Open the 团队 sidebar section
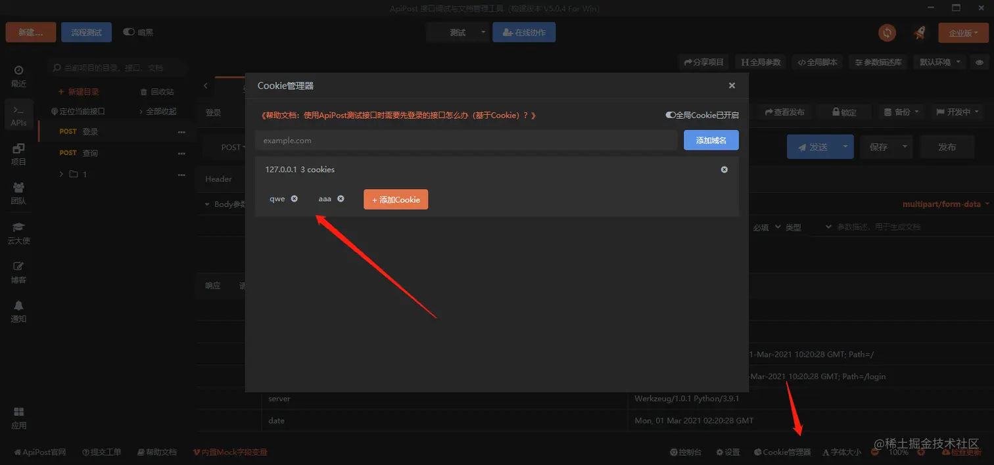 coord(18,194)
